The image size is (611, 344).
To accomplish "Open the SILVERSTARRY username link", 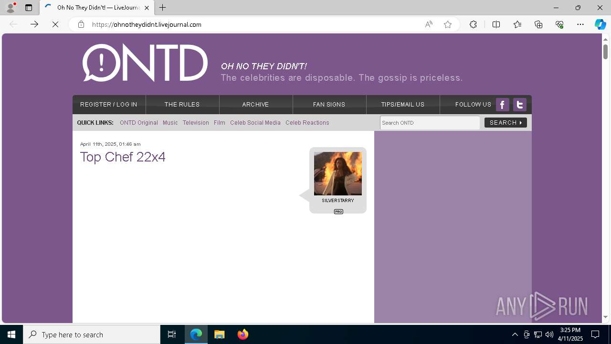I will point(338,201).
